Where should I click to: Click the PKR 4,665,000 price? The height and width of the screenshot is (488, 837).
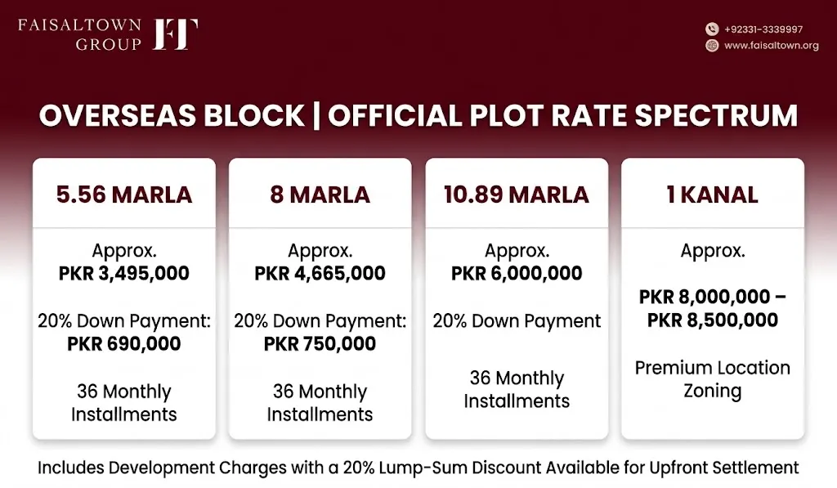click(x=320, y=273)
